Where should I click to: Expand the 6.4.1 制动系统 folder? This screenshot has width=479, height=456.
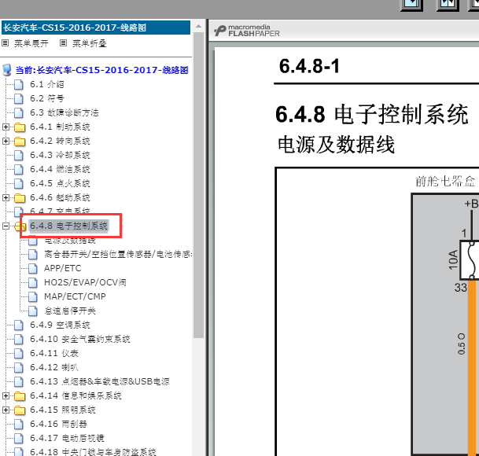(x=6, y=127)
